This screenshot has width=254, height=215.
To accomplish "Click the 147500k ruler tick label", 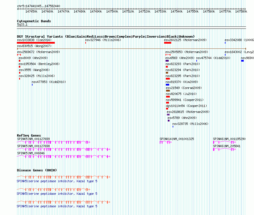I will coord(112,11).
